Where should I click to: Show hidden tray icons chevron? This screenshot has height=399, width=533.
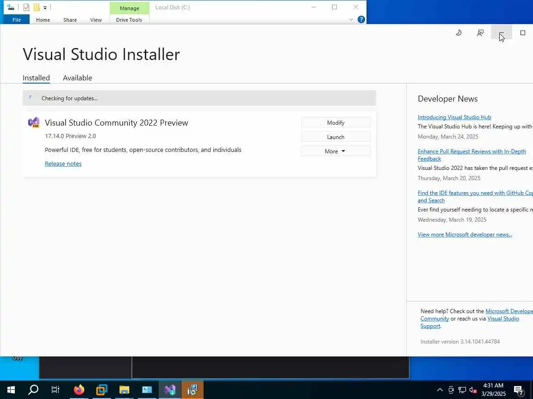(440, 389)
